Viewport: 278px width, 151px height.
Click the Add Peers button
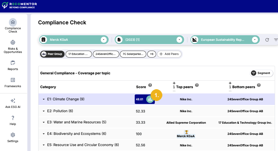click(169, 54)
